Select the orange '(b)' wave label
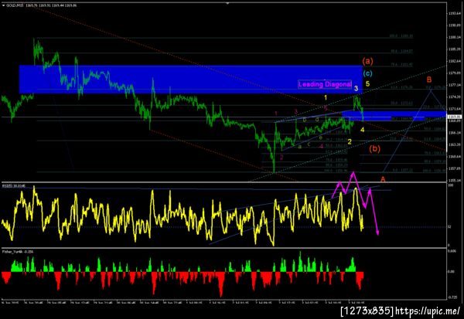Viewport: 464px width, 319px height. pyautogui.click(x=374, y=149)
